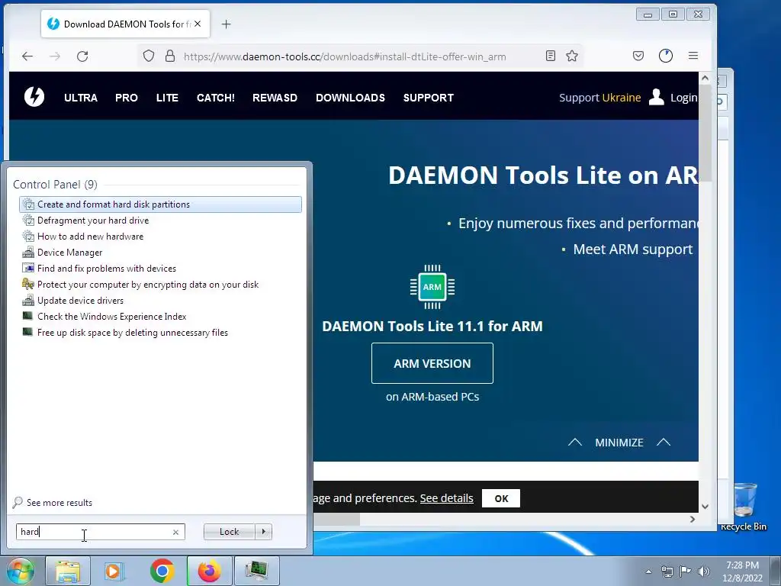
Task: View site security padlock info
Action: coord(170,56)
